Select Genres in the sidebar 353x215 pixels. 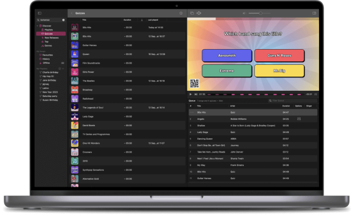[48, 45]
